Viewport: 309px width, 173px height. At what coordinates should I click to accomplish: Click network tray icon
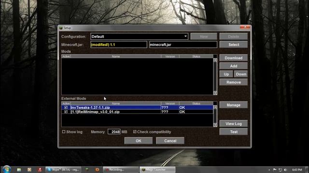[280, 170]
